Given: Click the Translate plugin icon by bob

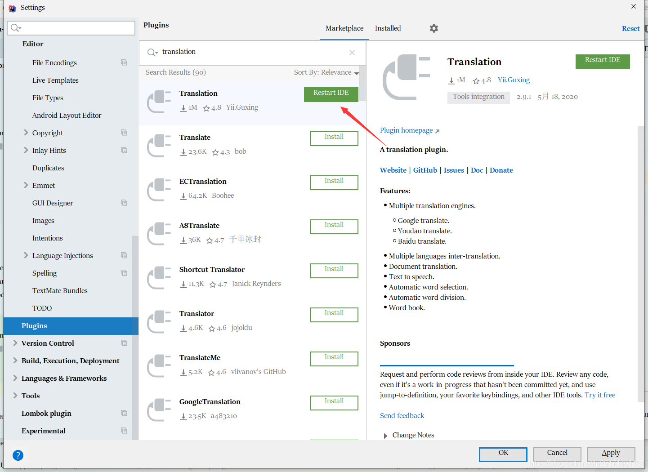Looking at the screenshot, I should (159, 146).
